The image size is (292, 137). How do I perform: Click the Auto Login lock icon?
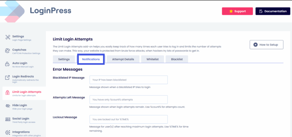(x=8, y=64)
